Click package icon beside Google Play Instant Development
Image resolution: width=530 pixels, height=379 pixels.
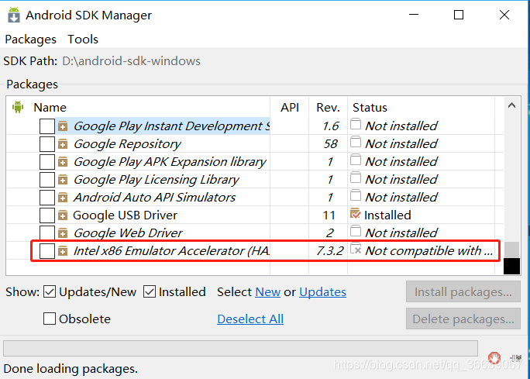click(x=63, y=127)
